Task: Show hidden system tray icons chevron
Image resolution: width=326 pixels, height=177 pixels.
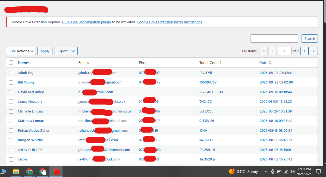Action: coord(266,172)
